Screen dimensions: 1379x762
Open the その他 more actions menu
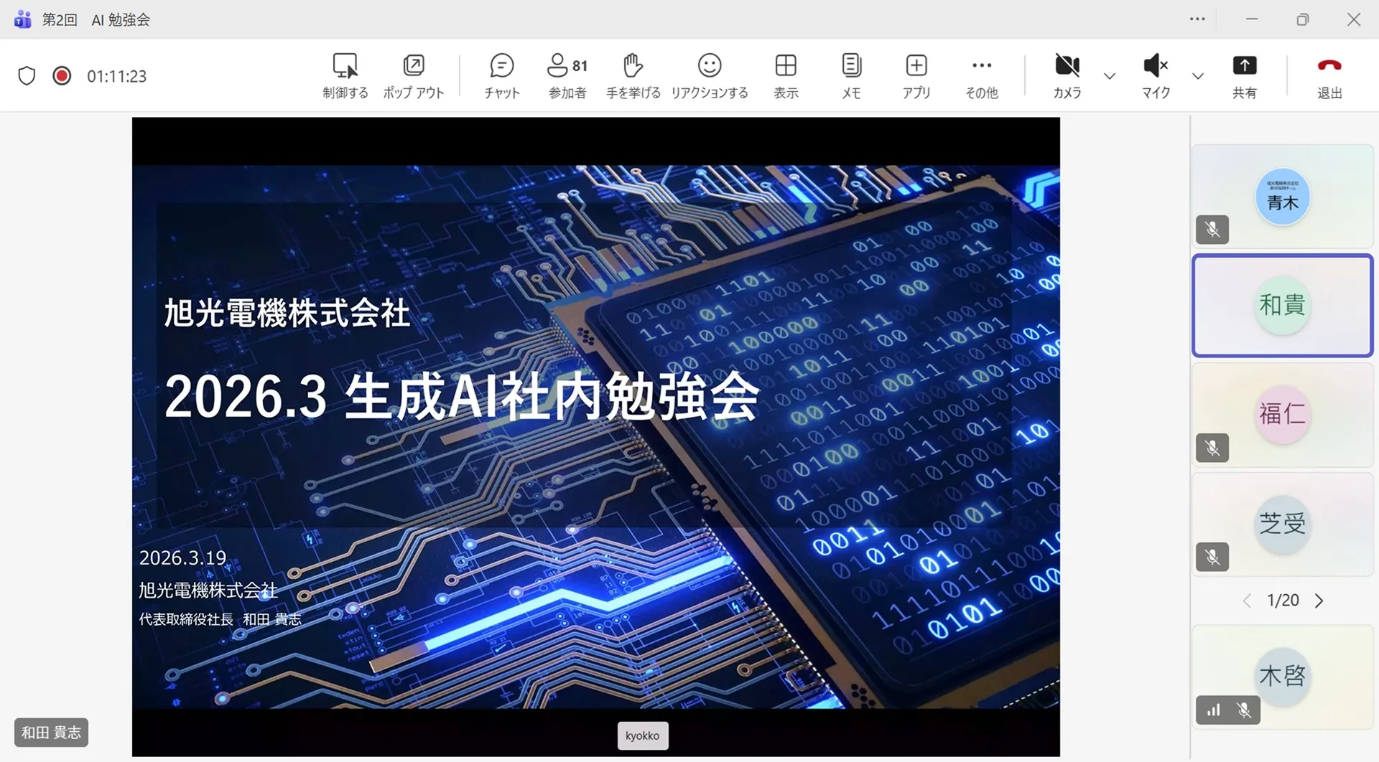click(982, 75)
